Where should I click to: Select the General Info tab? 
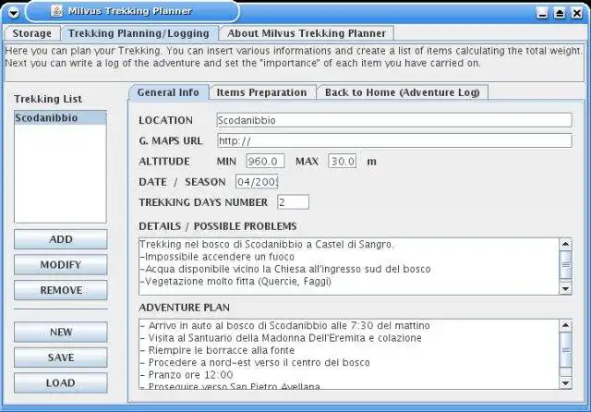pyautogui.click(x=168, y=92)
